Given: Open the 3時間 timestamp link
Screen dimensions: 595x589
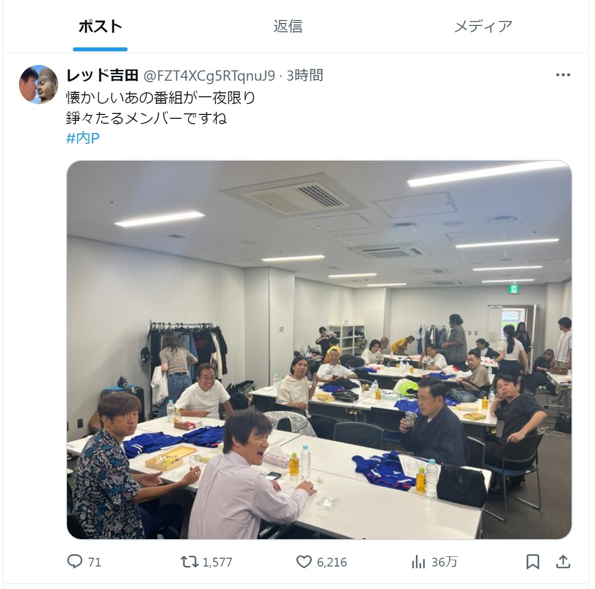Looking at the screenshot, I should click(305, 75).
